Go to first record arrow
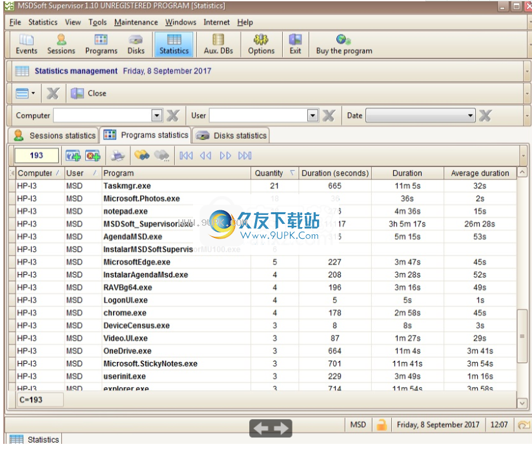The width and height of the screenshot is (532, 449). click(186, 155)
